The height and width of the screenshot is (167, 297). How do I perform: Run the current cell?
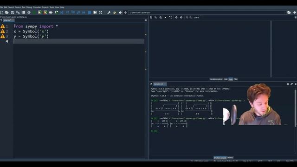[40, 13]
